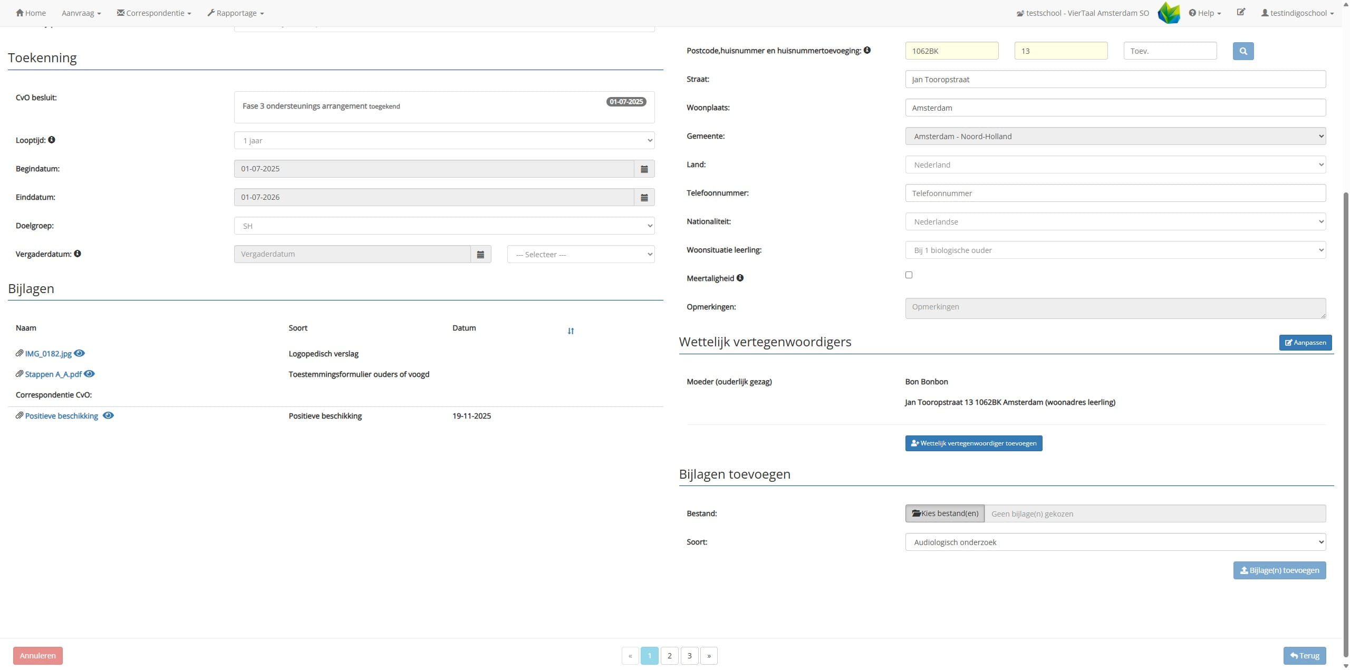Open the Rapportage menu

(235, 13)
